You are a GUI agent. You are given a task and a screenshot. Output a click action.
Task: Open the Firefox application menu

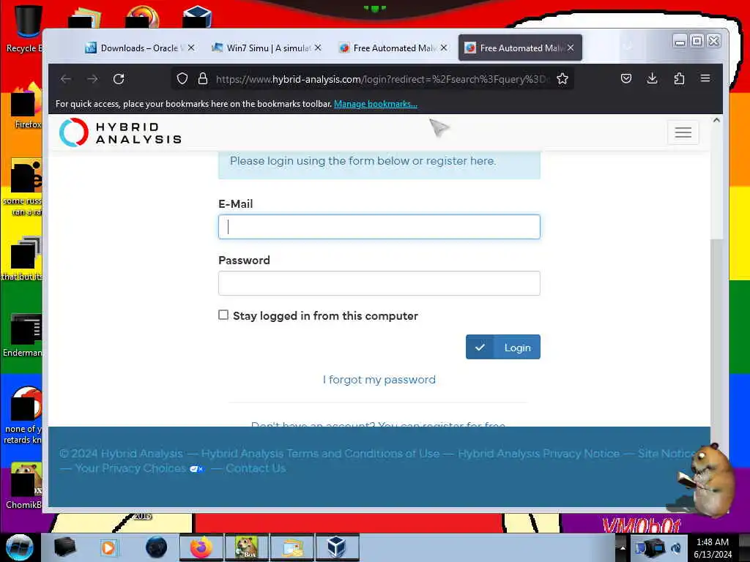coord(705,78)
